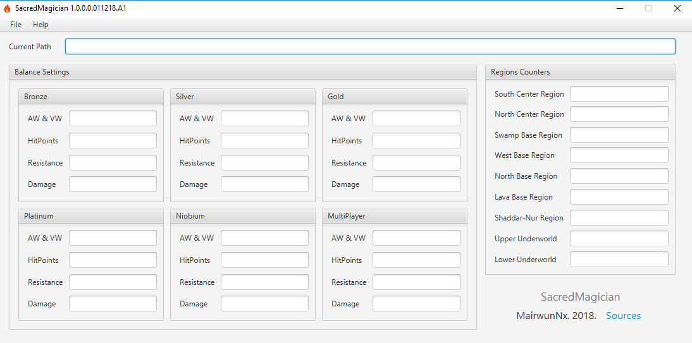
Task: Focus the MultiPlayer Resistance field
Action: coord(417,282)
